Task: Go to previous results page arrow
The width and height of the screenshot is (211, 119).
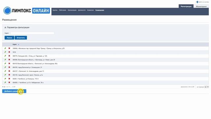Action: [3, 87]
